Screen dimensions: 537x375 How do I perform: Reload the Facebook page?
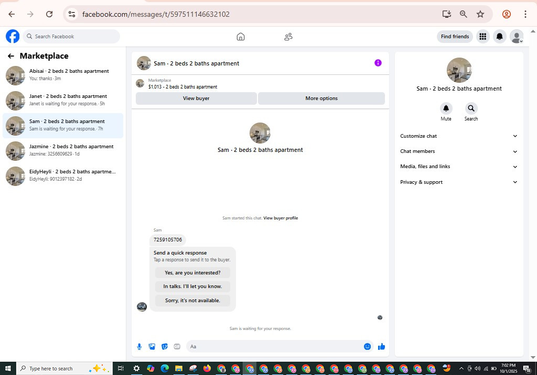pos(49,14)
